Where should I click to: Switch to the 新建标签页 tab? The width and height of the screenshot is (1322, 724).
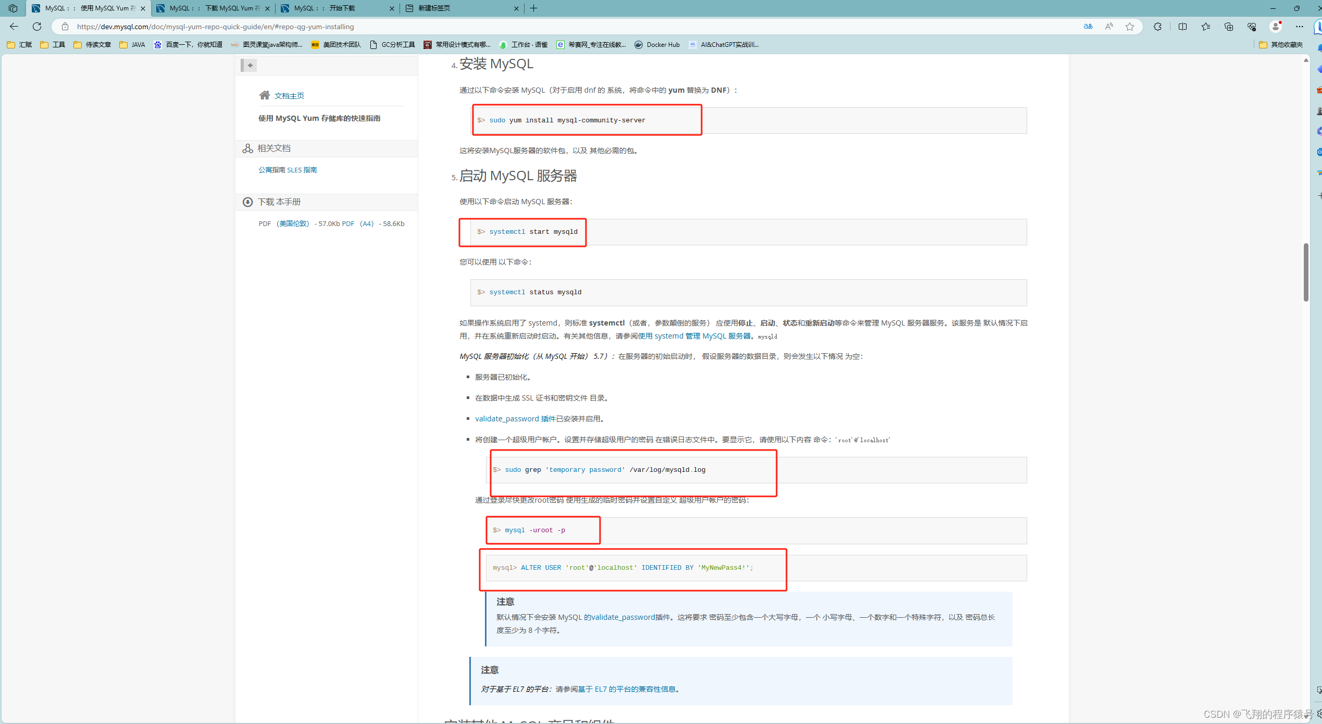(462, 8)
